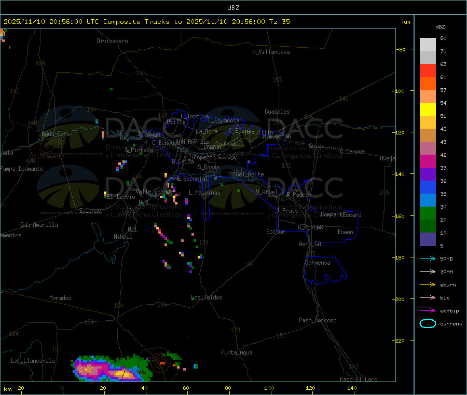Image resolution: width=467 pixels, height=395 pixels.
Task: Click the pink bip arrow icon
Action: click(428, 297)
